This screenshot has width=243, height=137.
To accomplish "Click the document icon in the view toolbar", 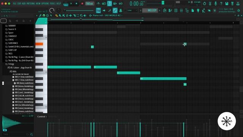I will pos(193,10).
